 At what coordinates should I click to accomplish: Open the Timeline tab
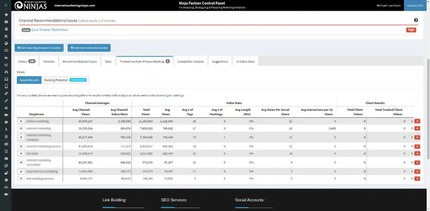[x=48, y=62]
